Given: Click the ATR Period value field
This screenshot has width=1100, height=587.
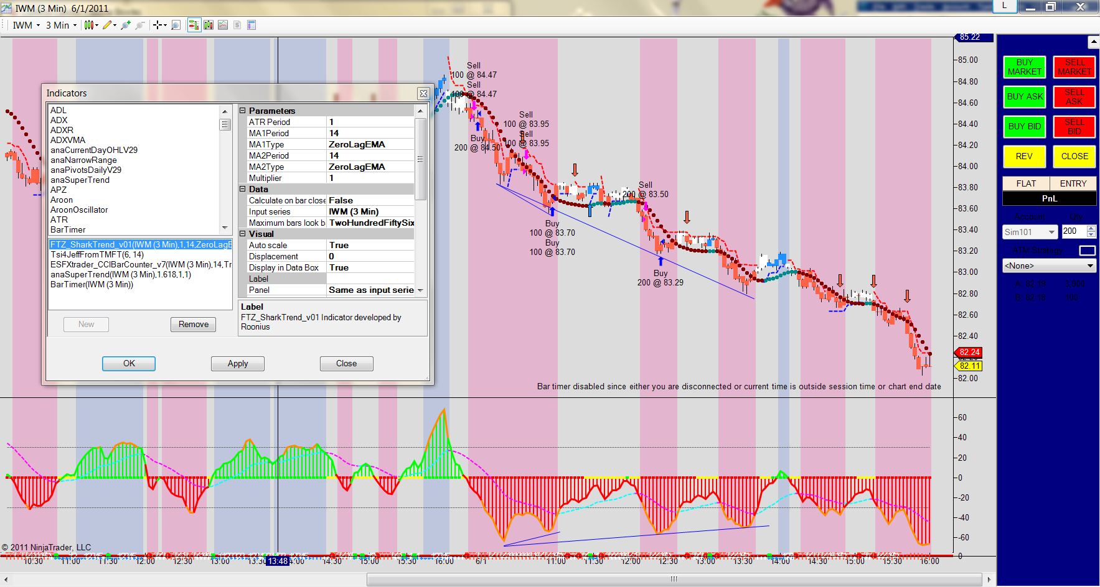Looking at the screenshot, I should [370, 122].
